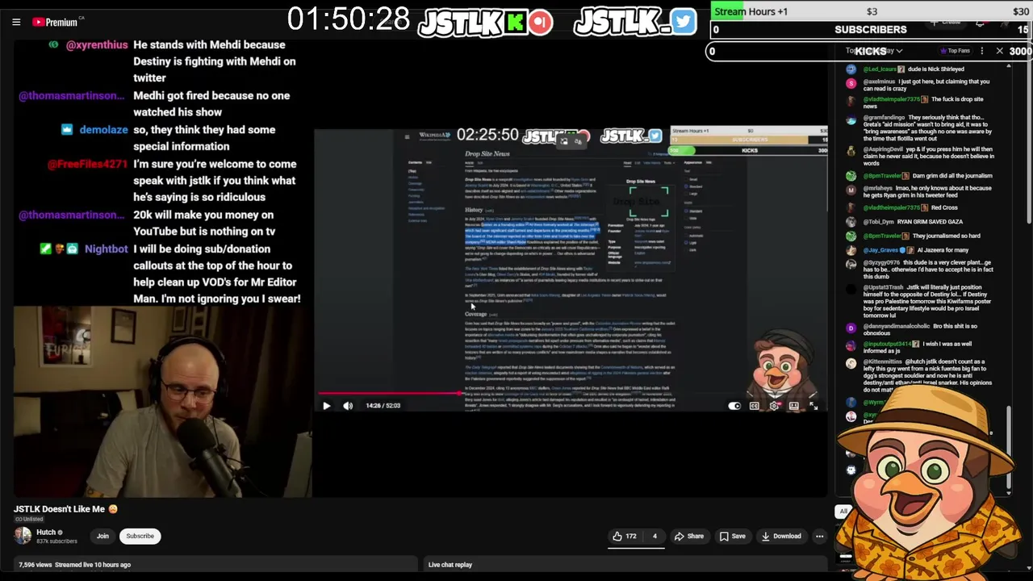
Task: Play the embedded video
Action: coord(326,406)
